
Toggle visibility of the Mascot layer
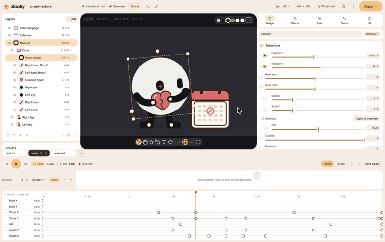pyautogui.click(x=10, y=43)
